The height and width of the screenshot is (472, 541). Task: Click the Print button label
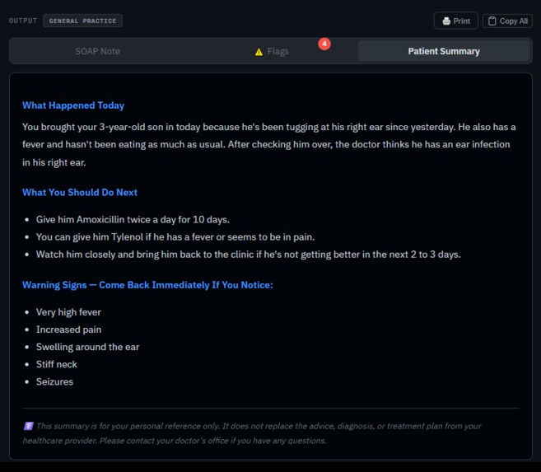point(462,21)
